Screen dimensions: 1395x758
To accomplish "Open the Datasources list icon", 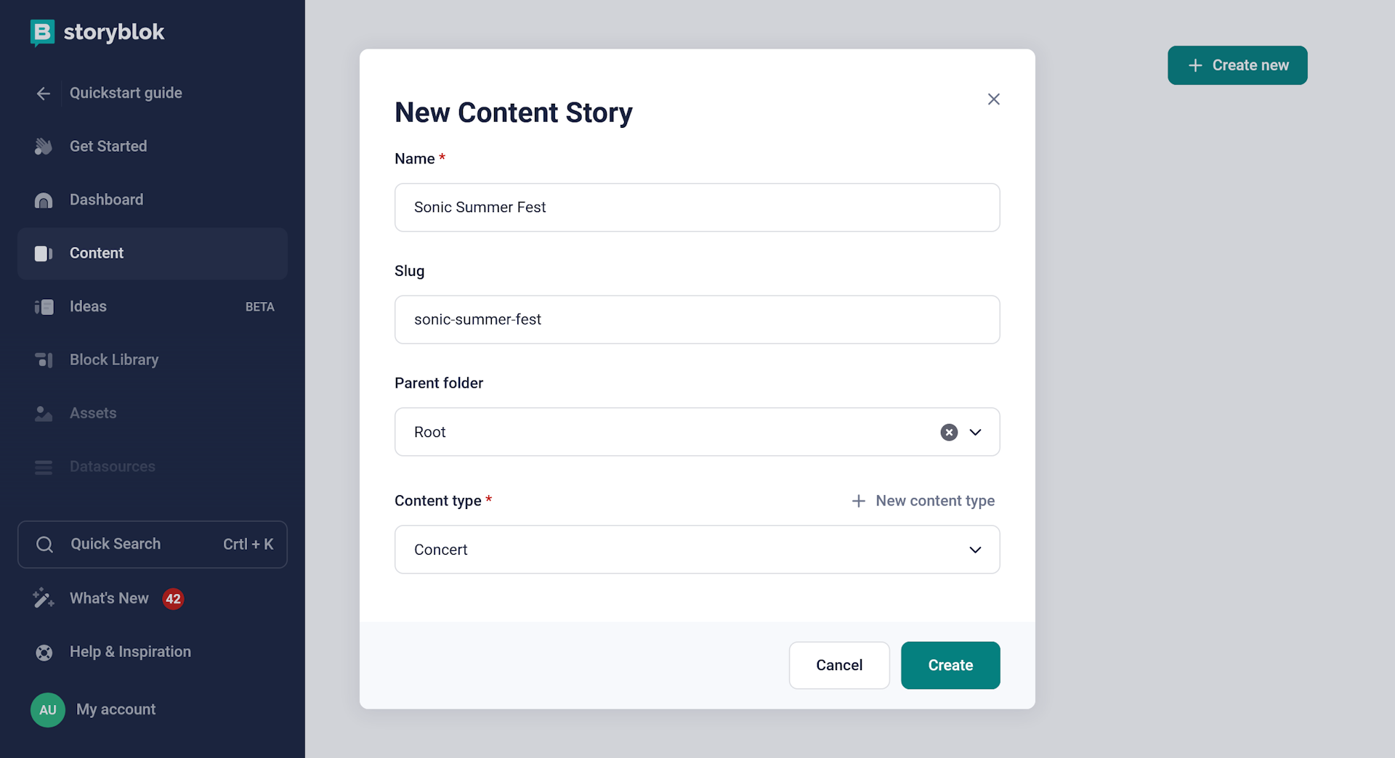I will pyautogui.click(x=44, y=467).
